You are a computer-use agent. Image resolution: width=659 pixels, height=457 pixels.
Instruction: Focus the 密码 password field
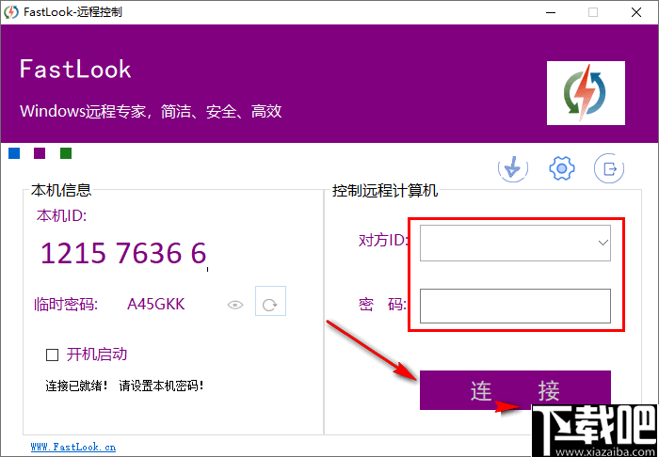pyautogui.click(x=515, y=306)
